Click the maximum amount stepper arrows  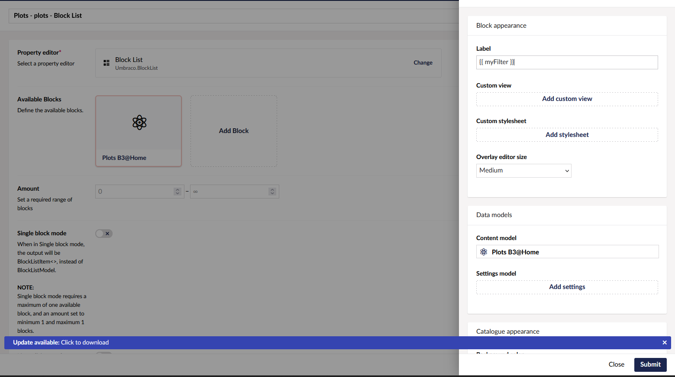(272, 192)
